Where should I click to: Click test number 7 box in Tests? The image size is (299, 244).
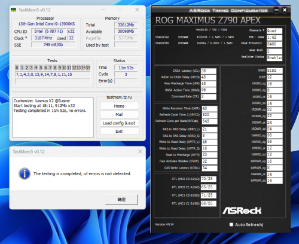(50, 68)
